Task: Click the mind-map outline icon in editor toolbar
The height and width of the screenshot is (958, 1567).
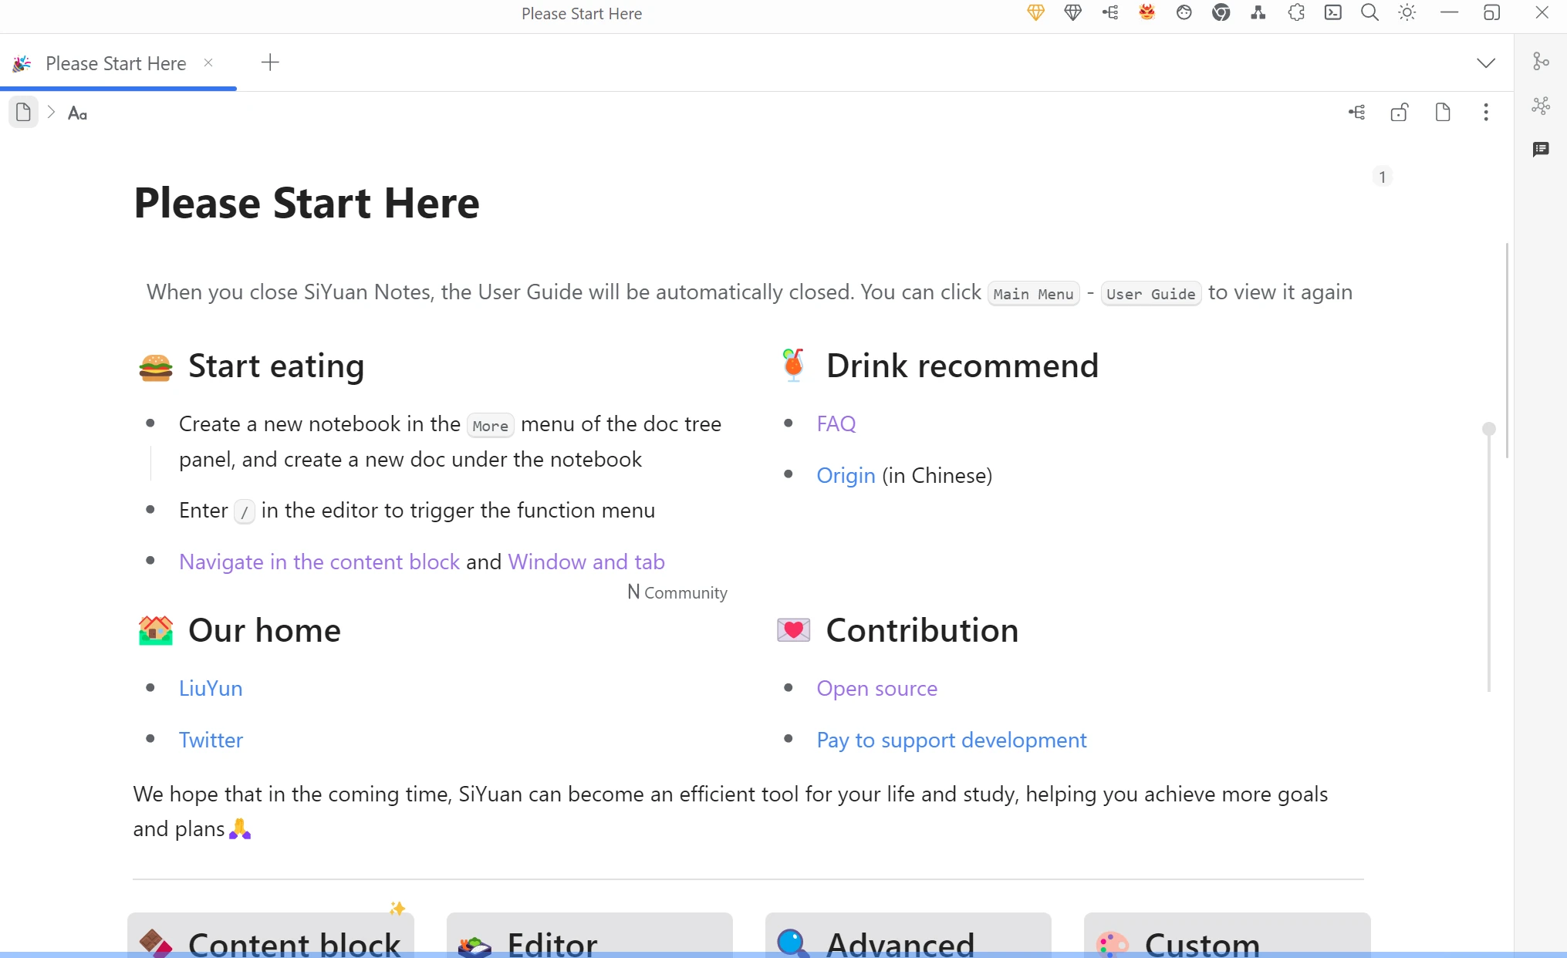Action: (1357, 113)
